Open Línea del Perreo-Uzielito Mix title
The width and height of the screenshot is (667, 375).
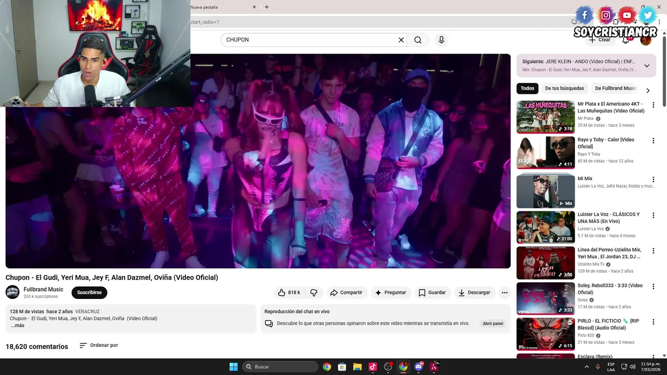point(609,253)
